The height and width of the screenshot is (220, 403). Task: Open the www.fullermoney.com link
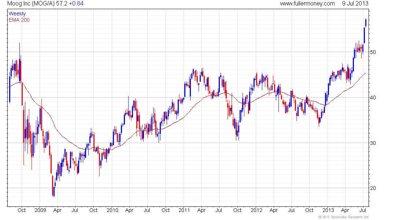pyautogui.click(x=307, y=4)
